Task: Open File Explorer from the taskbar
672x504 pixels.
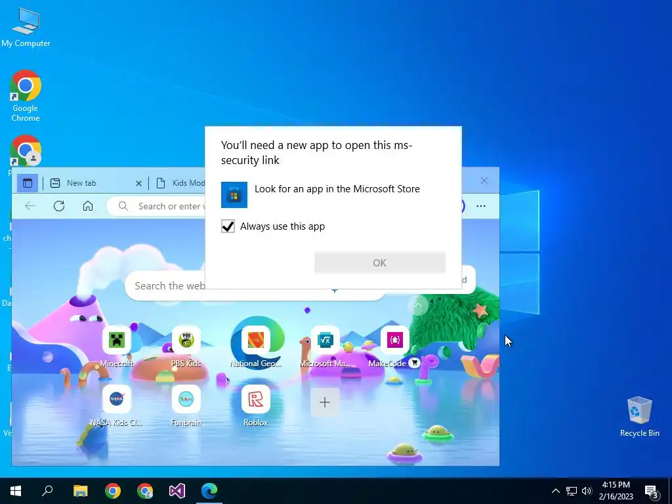Action: coord(80,491)
